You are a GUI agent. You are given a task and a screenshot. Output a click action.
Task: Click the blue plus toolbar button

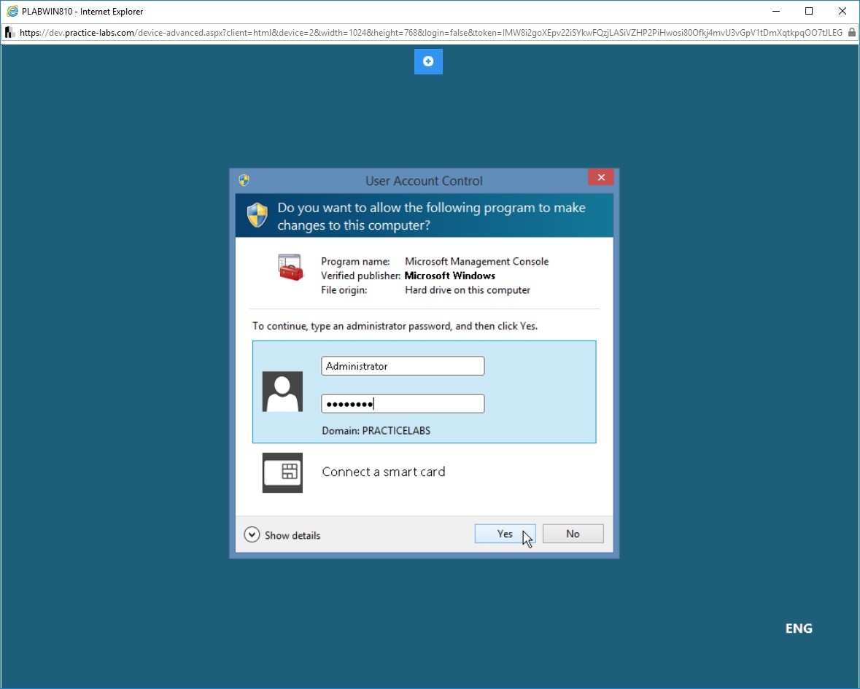[428, 61]
